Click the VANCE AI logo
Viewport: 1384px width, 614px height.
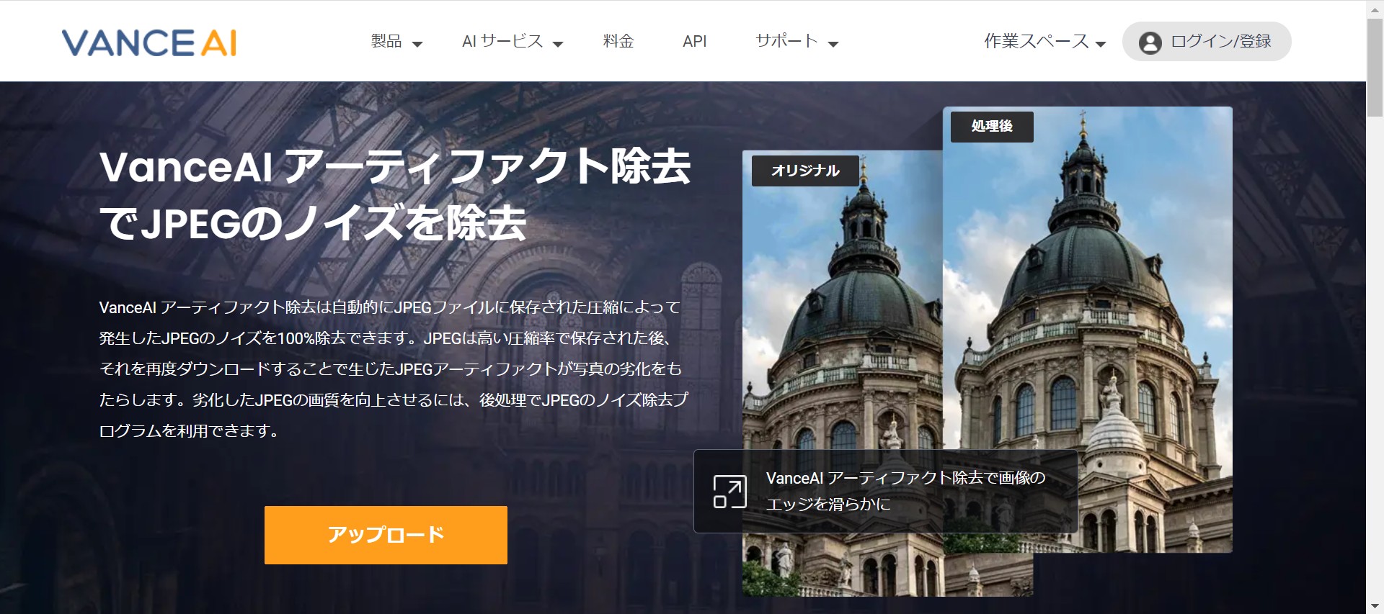149,42
